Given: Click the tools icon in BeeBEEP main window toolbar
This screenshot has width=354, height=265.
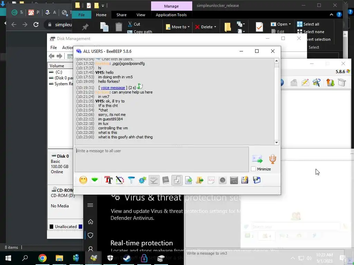Looking at the screenshot, I should pyautogui.click(x=317, y=82).
